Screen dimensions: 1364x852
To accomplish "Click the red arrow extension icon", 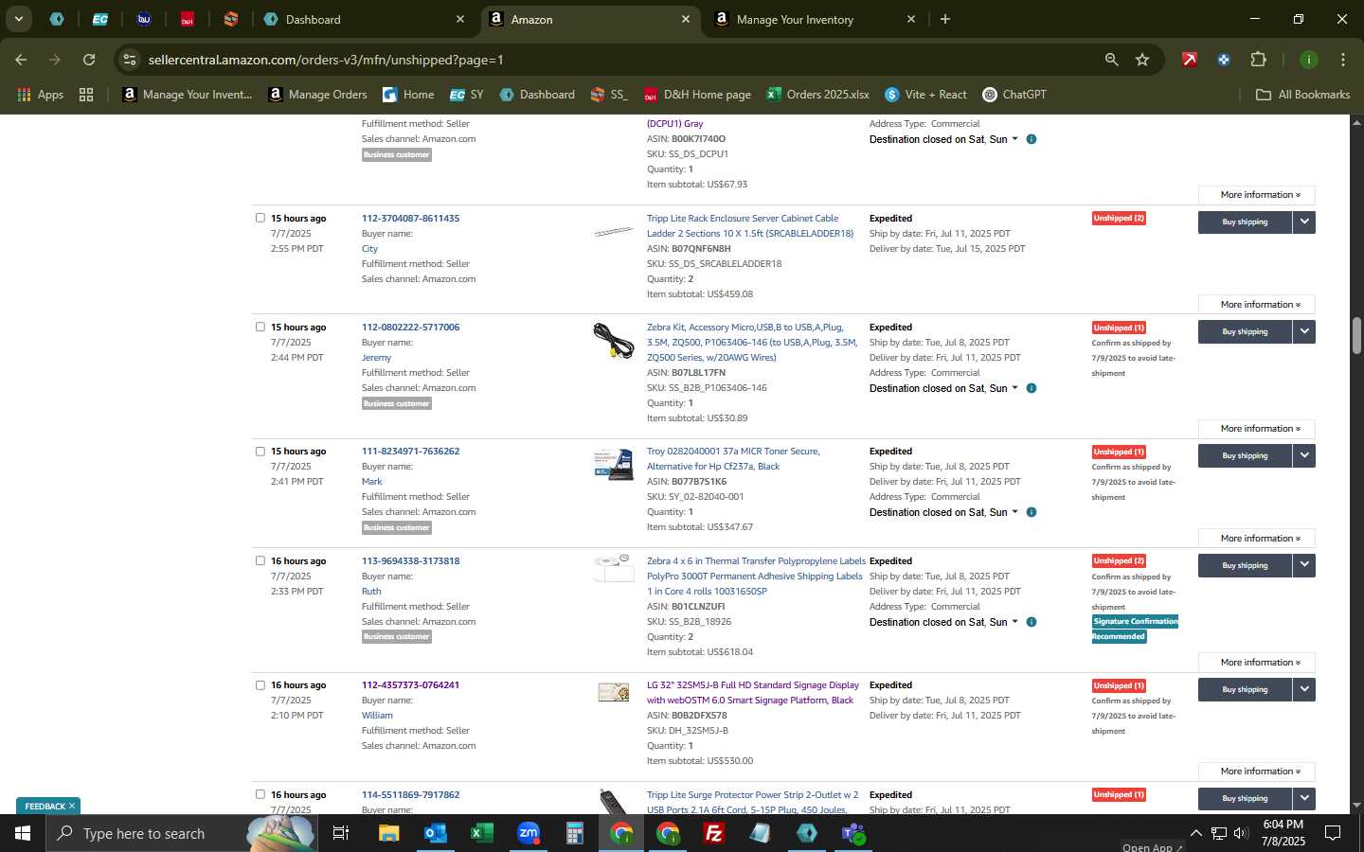I will click(1189, 60).
